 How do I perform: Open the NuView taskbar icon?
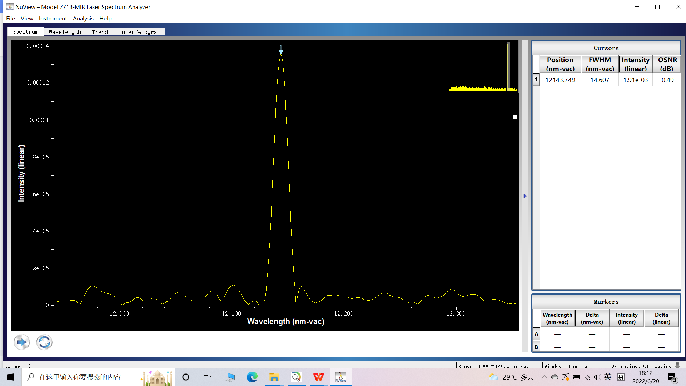(340, 377)
